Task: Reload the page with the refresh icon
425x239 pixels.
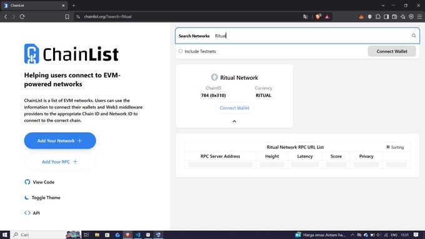Action: click(x=22, y=17)
